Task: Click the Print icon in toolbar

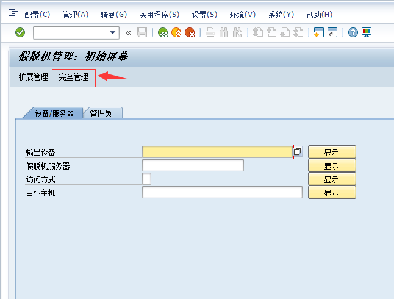Action: (210, 33)
